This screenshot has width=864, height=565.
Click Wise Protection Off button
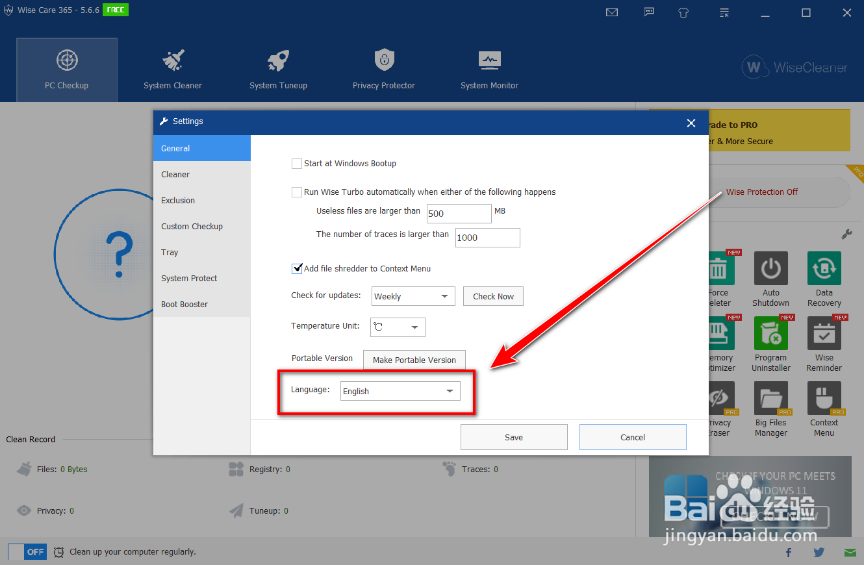[x=762, y=192]
